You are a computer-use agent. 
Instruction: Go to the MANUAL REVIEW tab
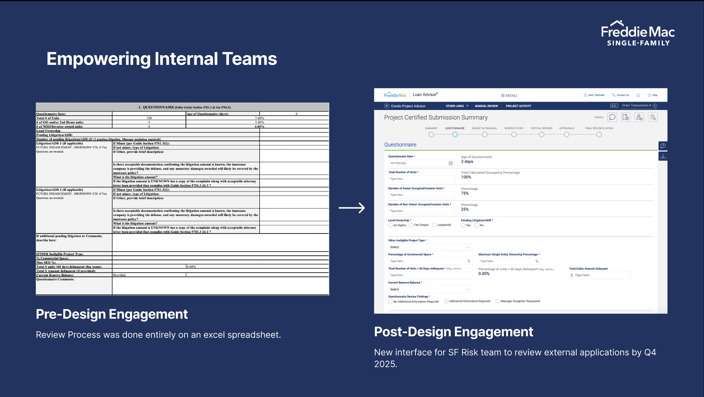click(486, 106)
